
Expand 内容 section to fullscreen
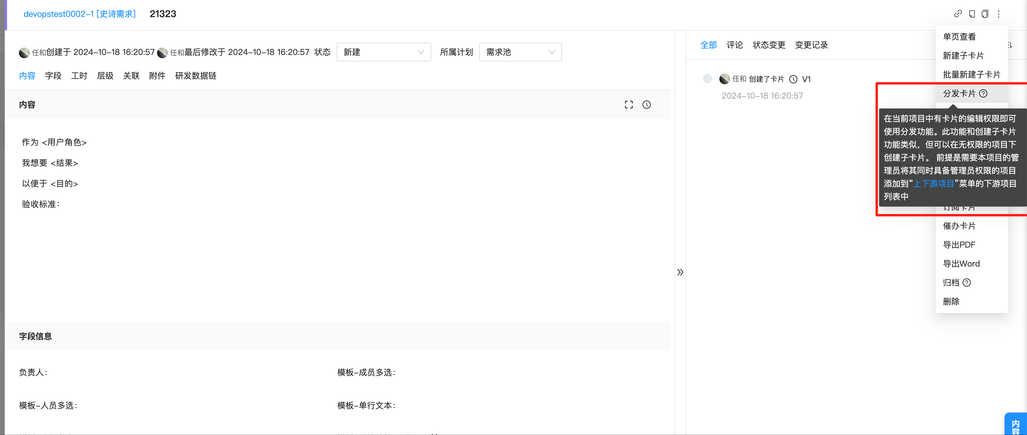pos(628,104)
